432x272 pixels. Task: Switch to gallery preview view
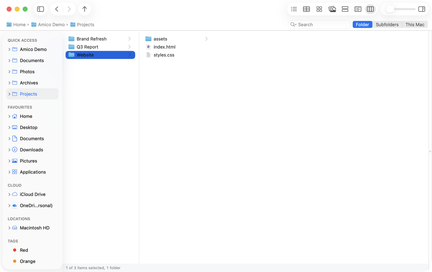[332, 9]
